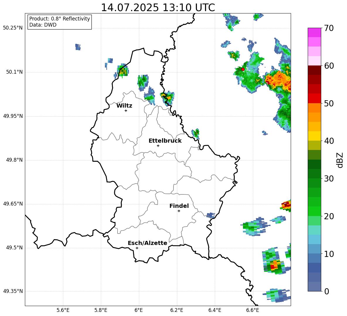This screenshot has width=347, height=316.
Task: Click the 6°E longitude tick label
Action: pos(139,310)
